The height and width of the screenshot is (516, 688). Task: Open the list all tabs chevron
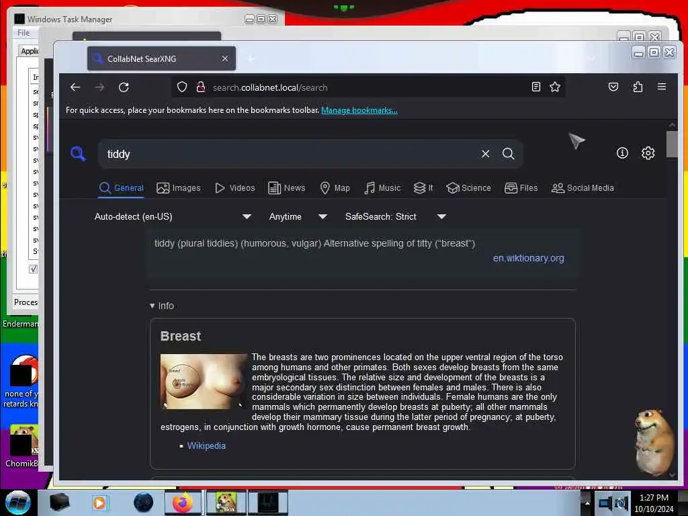tap(591, 58)
